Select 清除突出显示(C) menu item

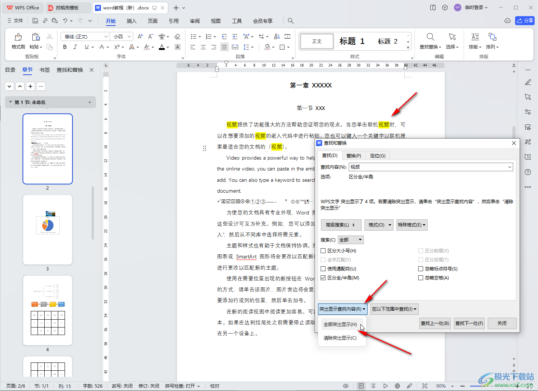pyautogui.click(x=340, y=338)
